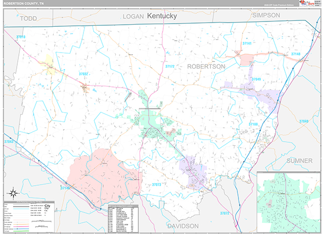Click ZIP code label 37148
This screenshot has width=323, height=234.
pos(296,54)
